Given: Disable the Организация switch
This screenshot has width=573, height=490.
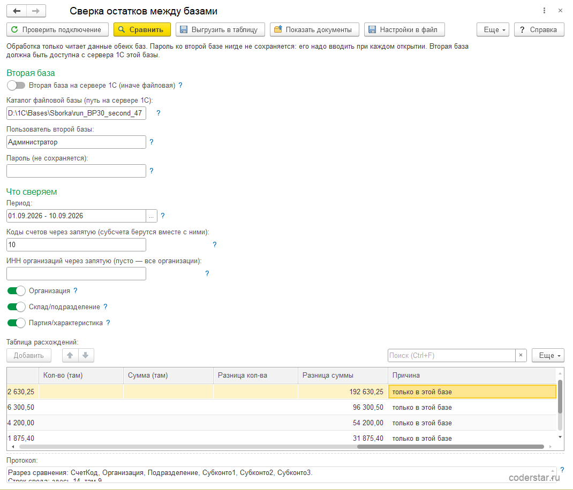Looking at the screenshot, I should point(16,290).
